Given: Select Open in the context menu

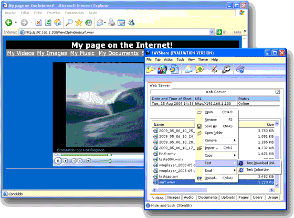Looking at the screenshot, I should click(217, 112).
